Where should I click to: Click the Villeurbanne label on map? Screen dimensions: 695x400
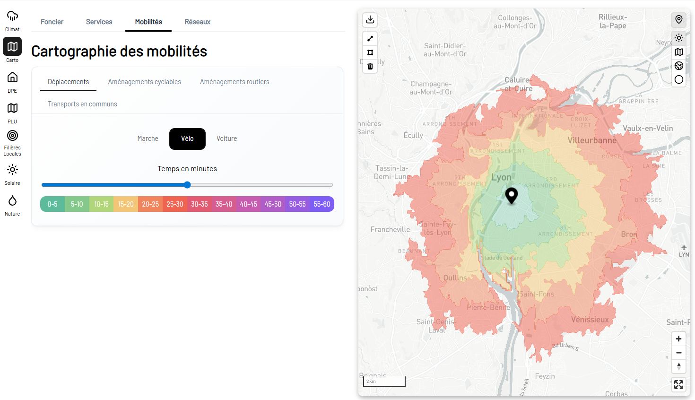pos(592,140)
